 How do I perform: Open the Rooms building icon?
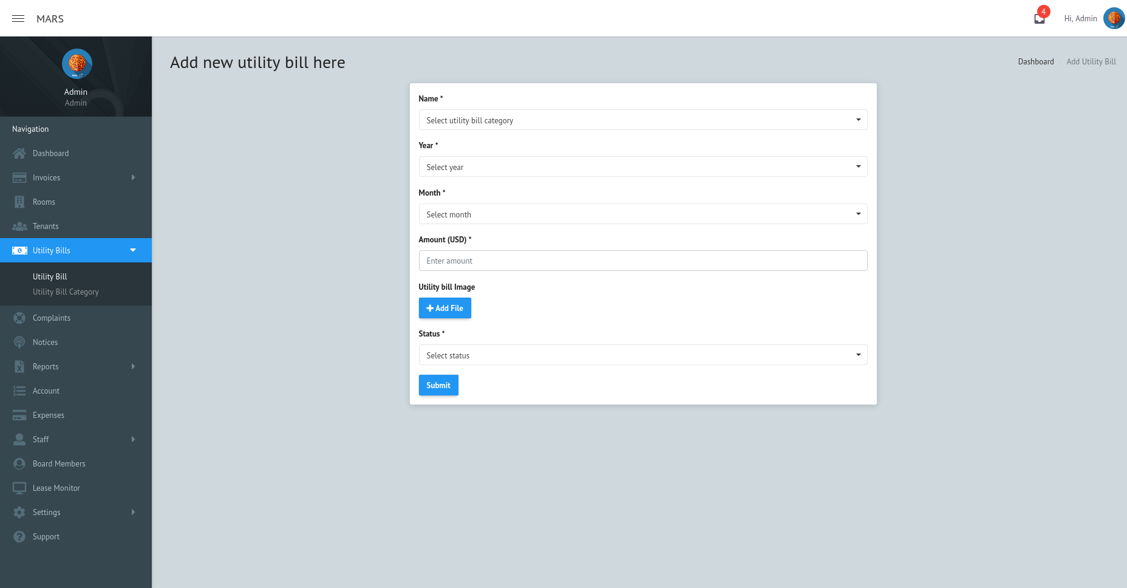point(19,202)
